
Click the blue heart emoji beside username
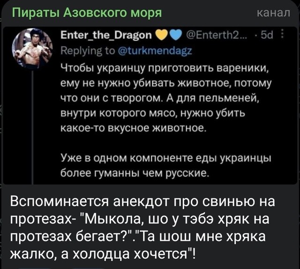pyautogui.click(x=176, y=36)
